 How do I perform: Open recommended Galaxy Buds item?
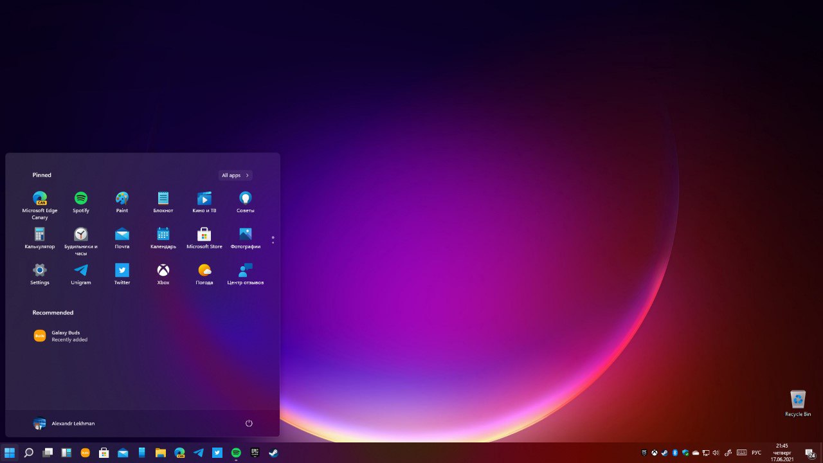(61, 336)
